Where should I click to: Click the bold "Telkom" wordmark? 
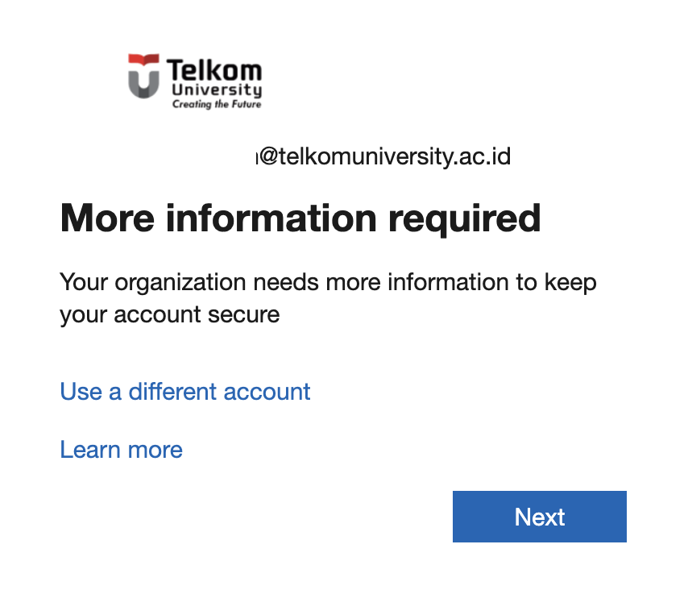[x=215, y=69]
